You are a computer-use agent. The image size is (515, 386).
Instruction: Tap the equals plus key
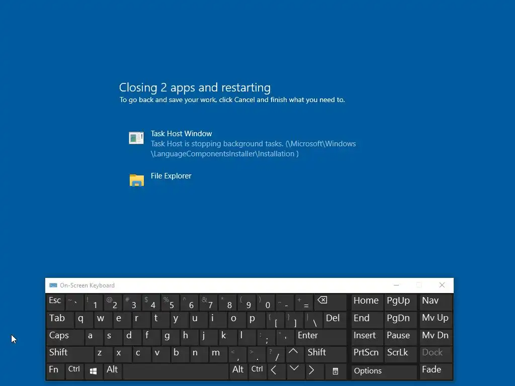pyautogui.click(x=304, y=302)
